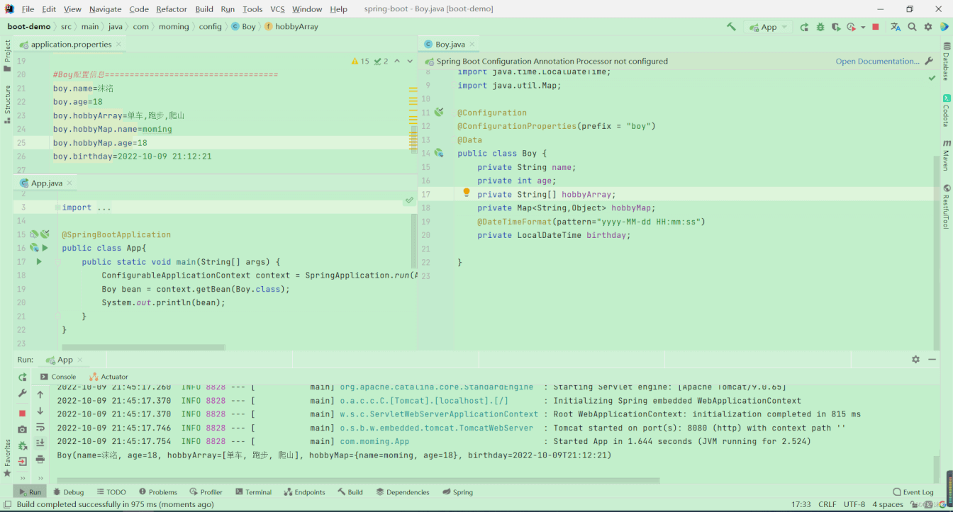Open the Event Log button

[913, 492]
